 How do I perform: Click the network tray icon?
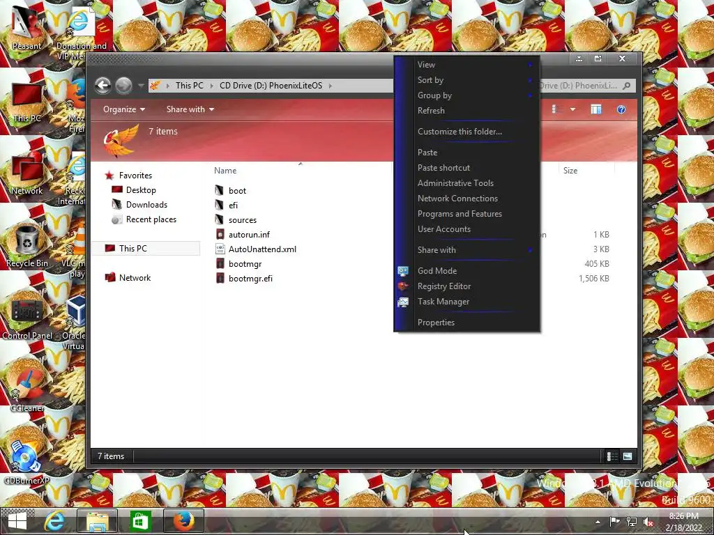tap(632, 522)
